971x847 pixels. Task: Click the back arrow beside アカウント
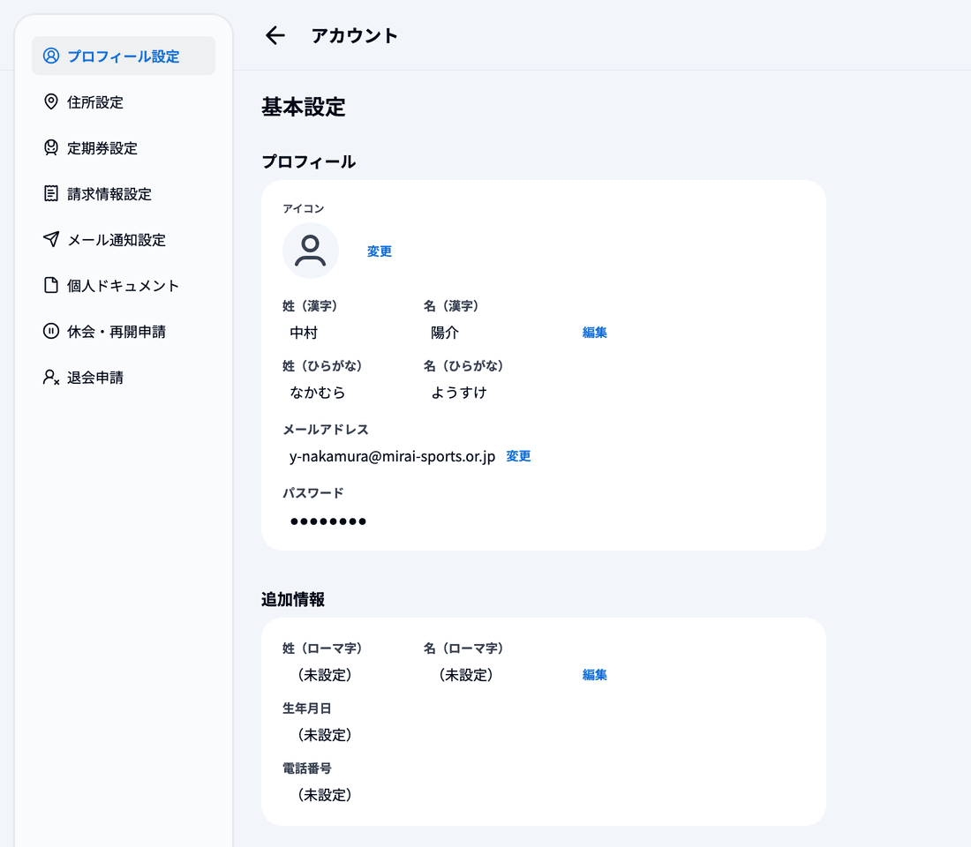tap(275, 35)
